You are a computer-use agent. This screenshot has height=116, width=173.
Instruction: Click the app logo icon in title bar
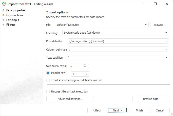coord(4,4)
